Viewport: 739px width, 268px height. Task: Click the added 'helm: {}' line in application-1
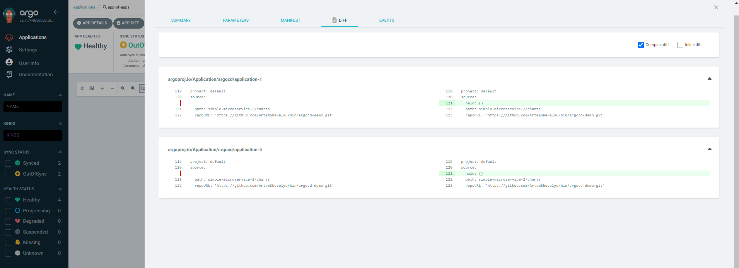tap(574, 103)
